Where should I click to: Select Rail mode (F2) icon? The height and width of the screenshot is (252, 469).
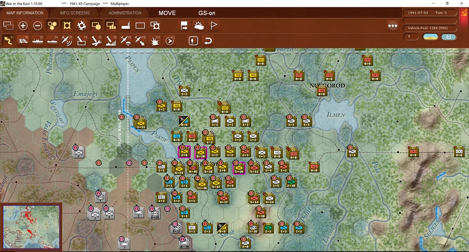(x=23, y=40)
